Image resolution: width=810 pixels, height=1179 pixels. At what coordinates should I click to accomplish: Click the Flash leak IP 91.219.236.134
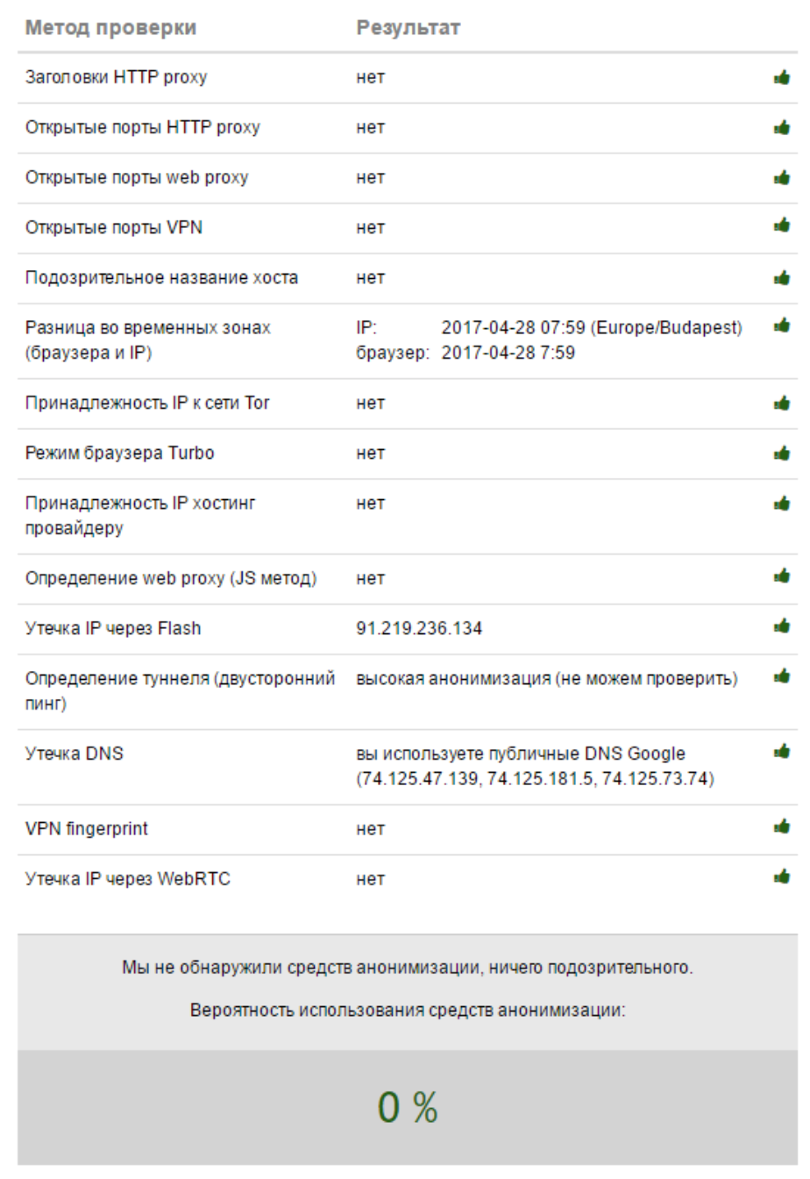pos(418,629)
